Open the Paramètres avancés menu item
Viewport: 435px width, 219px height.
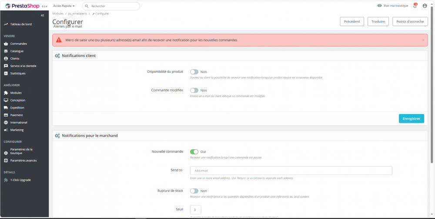23,160
